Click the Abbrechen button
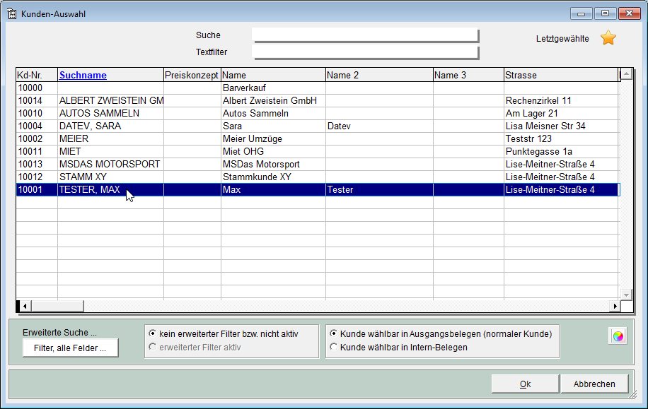The height and width of the screenshot is (409, 648). tap(594, 384)
